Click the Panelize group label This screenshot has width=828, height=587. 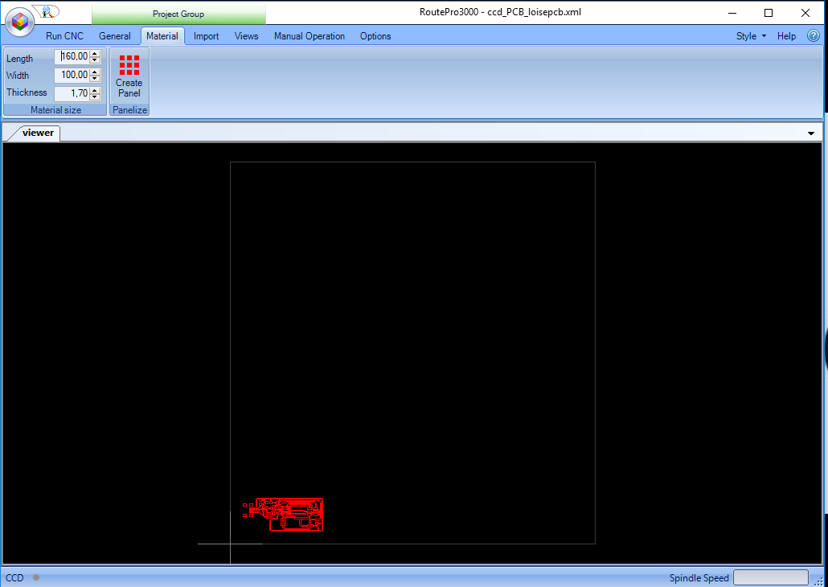click(129, 110)
